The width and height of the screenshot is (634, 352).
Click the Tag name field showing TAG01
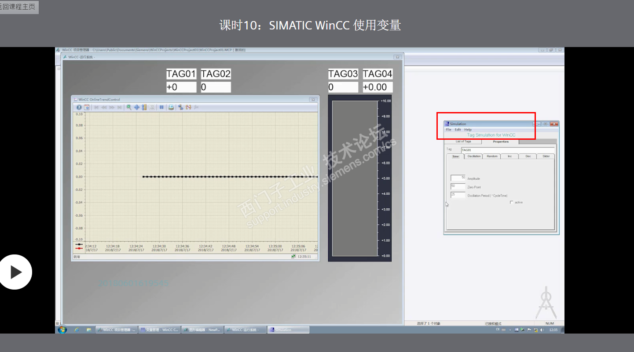507,150
